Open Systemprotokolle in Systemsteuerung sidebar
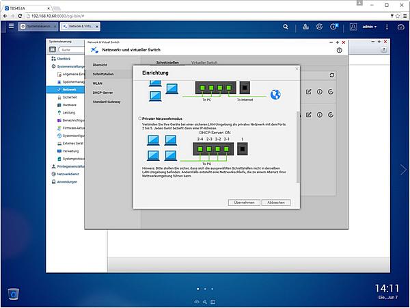Viewport: 410px width, 308px height. point(70,159)
